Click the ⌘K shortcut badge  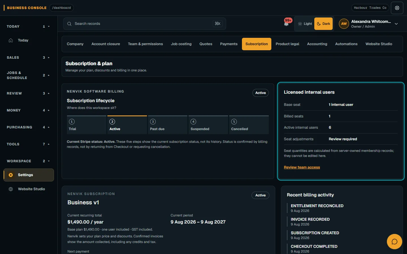point(218,24)
